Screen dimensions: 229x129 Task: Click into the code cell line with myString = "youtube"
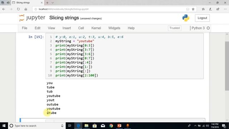point(75,41)
